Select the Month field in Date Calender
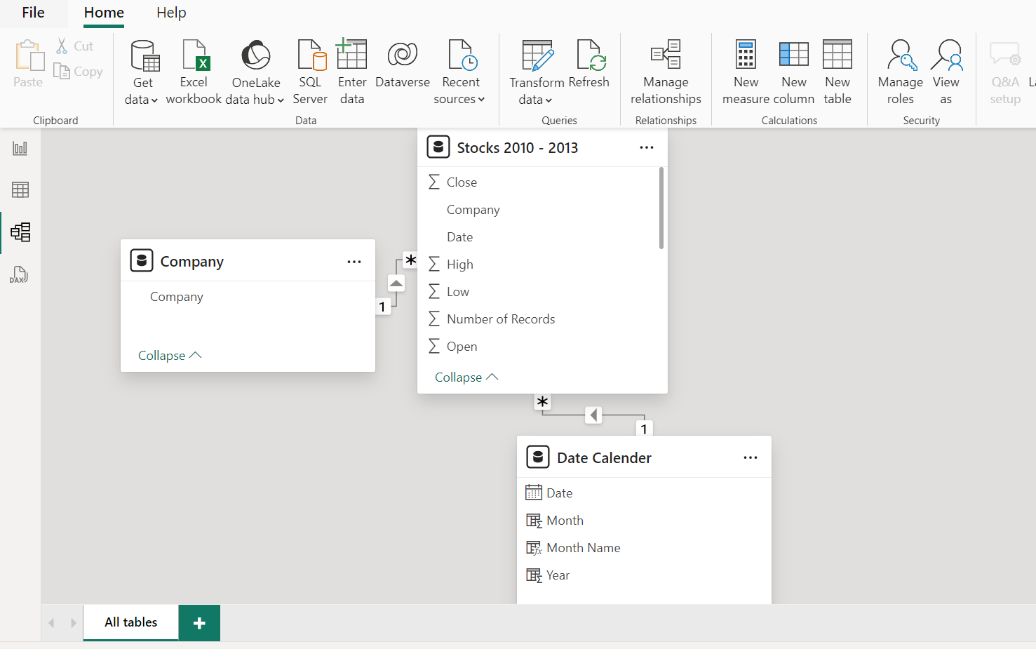Screen dimensions: 1036x649 coord(644,521)
